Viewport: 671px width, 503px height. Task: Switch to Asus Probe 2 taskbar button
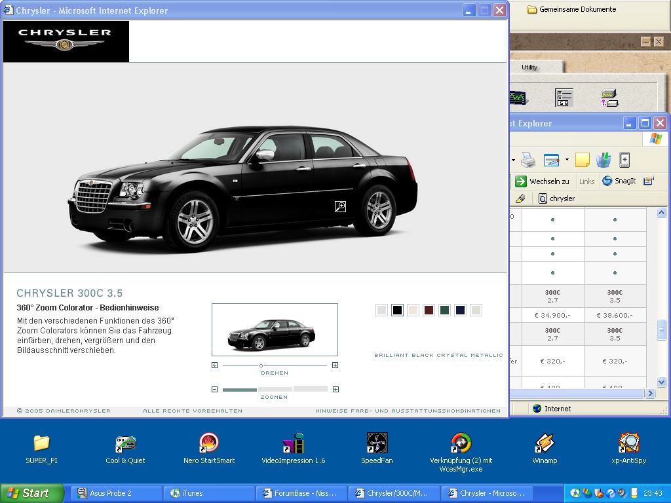(x=116, y=493)
